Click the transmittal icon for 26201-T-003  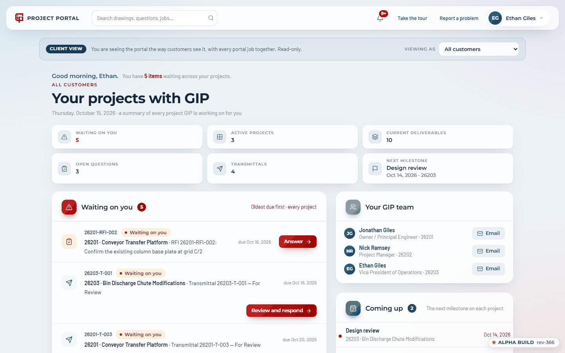tap(69, 340)
